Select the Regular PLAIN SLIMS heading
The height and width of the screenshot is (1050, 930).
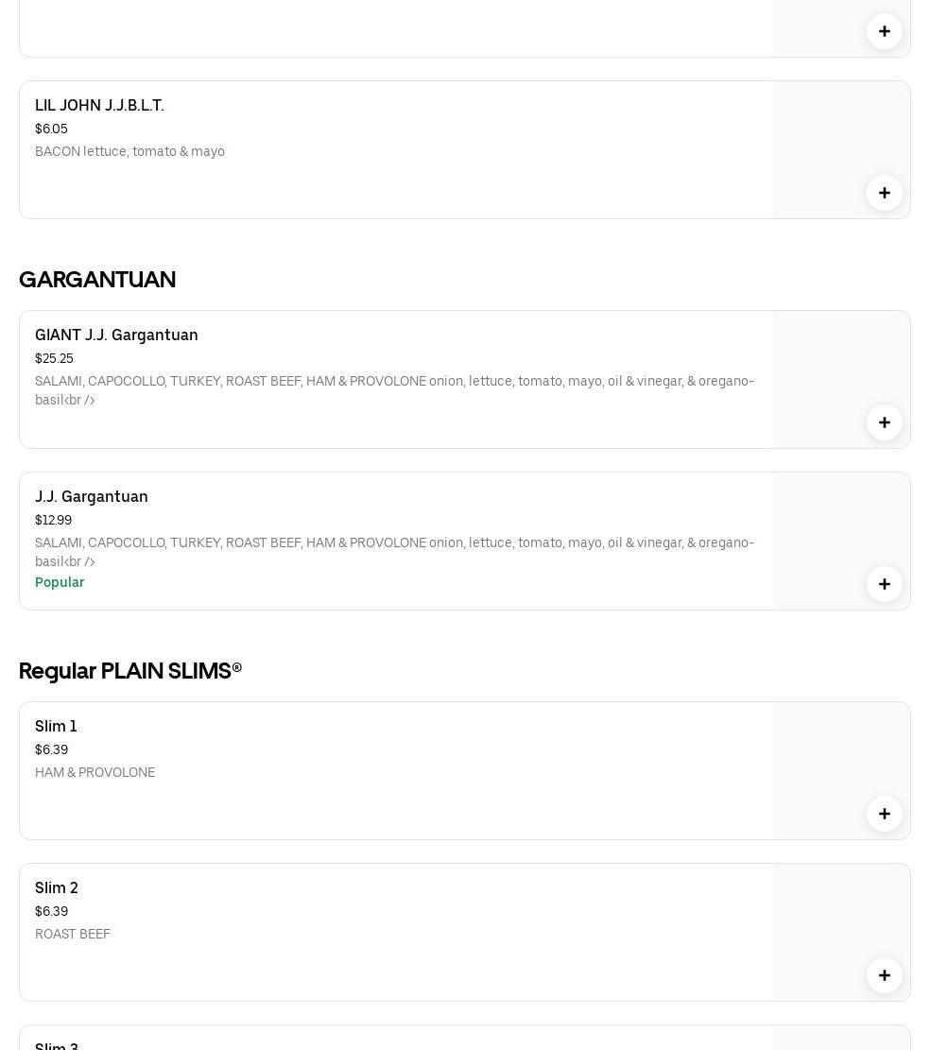pyautogui.click(x=130, y=670)
